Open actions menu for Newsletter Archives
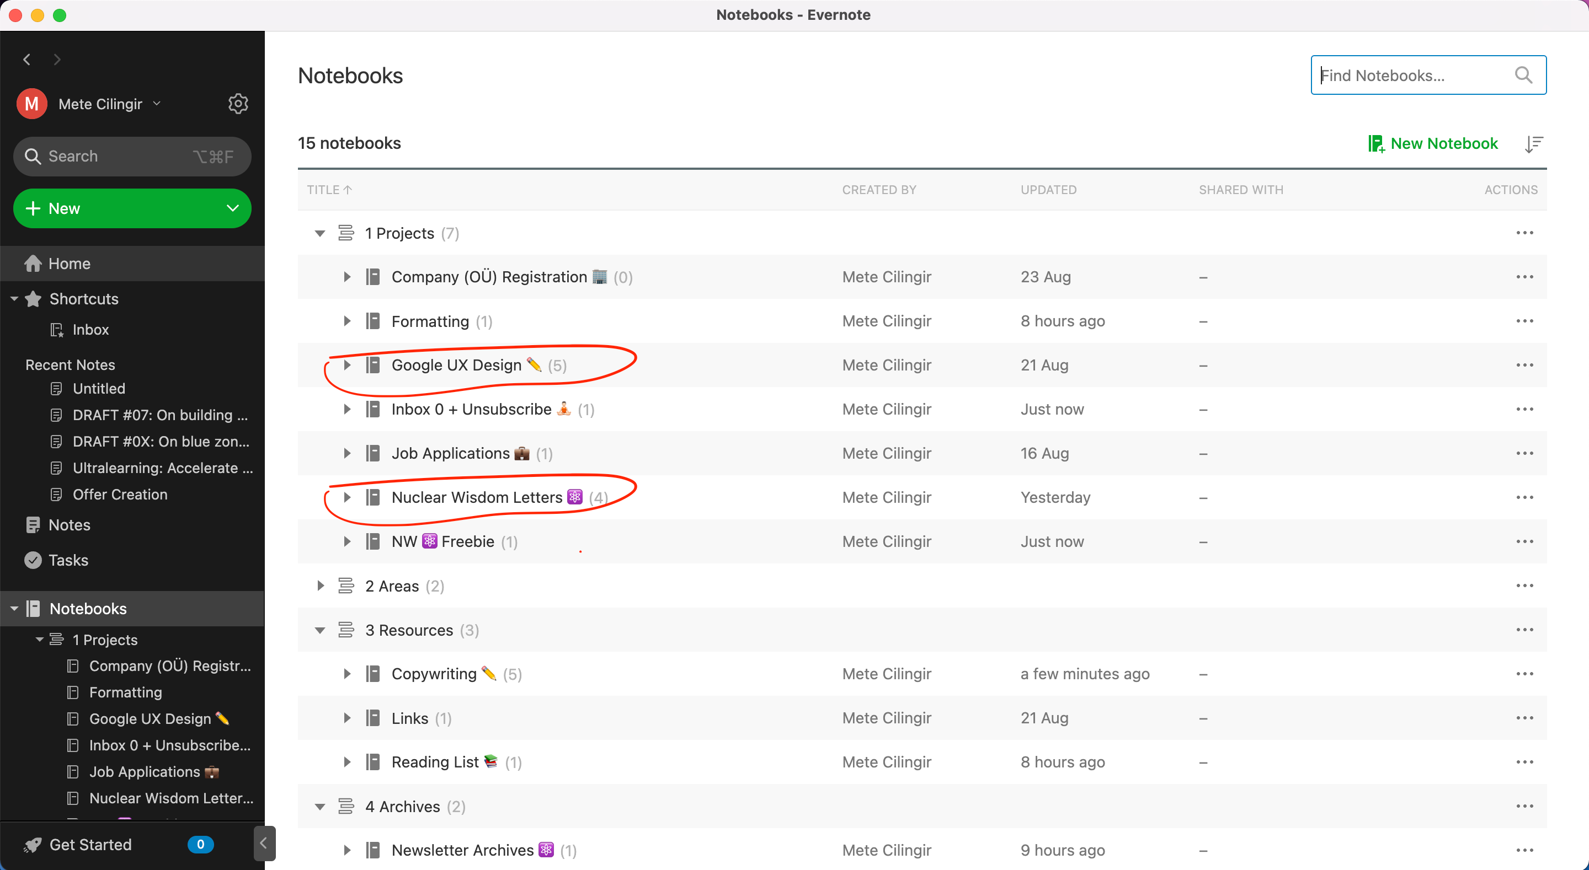The image size is (1589, 870). (1524, 850)
